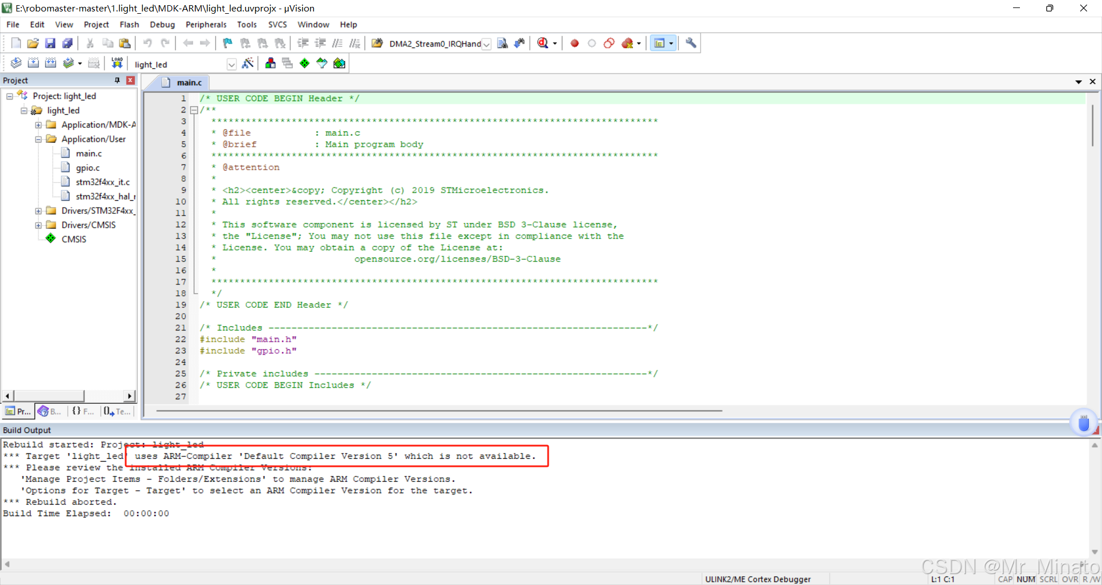Comment out selection icon
The image size is (1102, 585).
click(x=337, y=43)
